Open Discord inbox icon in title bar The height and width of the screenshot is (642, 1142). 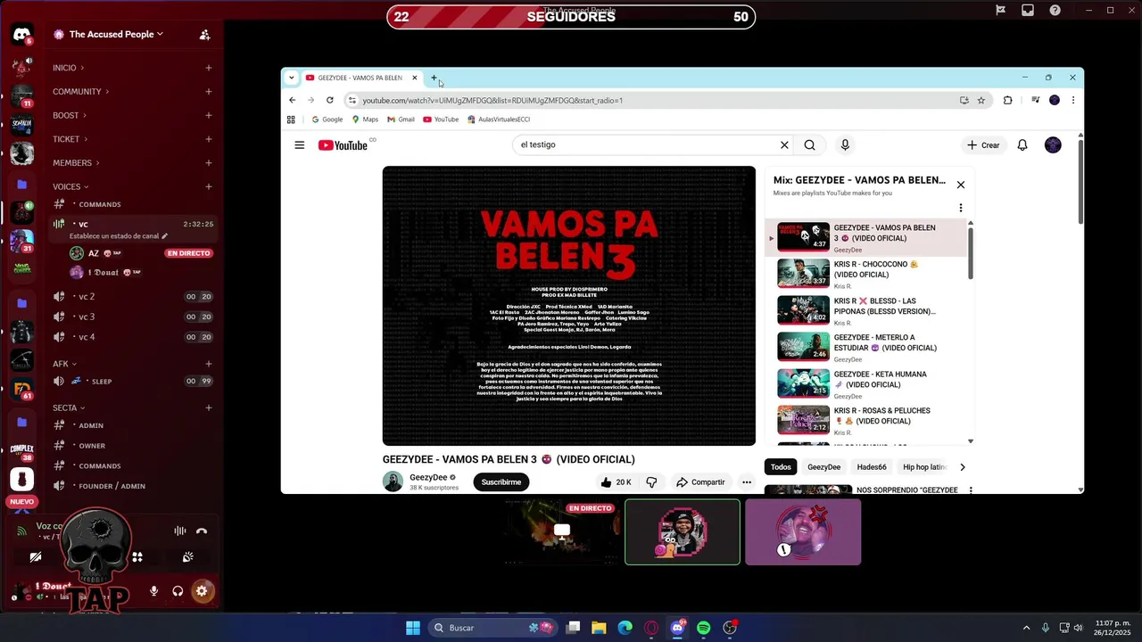[1028, 10]
